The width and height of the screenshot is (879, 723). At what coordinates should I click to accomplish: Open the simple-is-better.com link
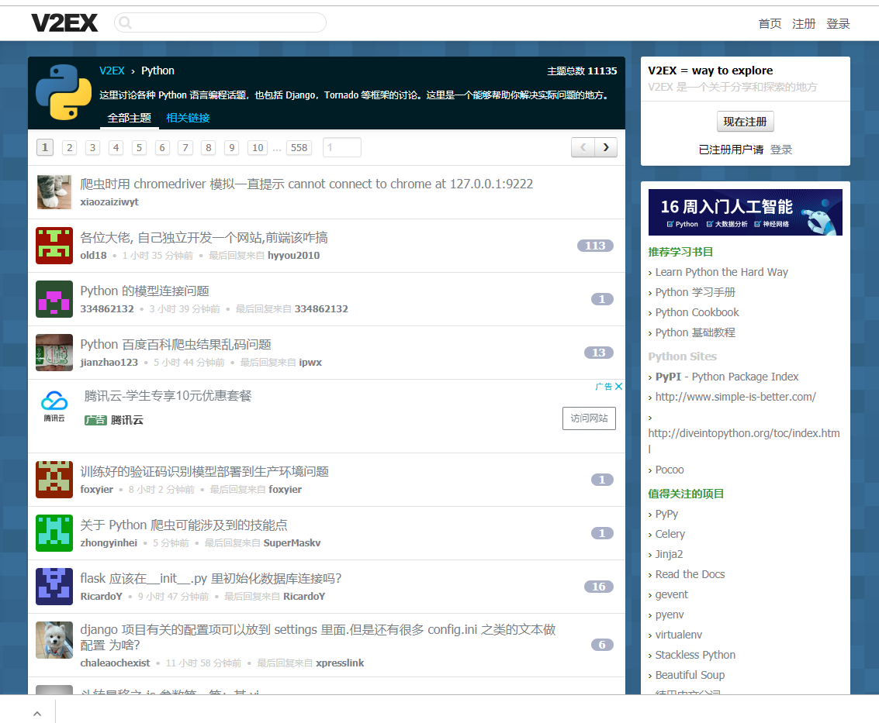(x=735, y=397)
